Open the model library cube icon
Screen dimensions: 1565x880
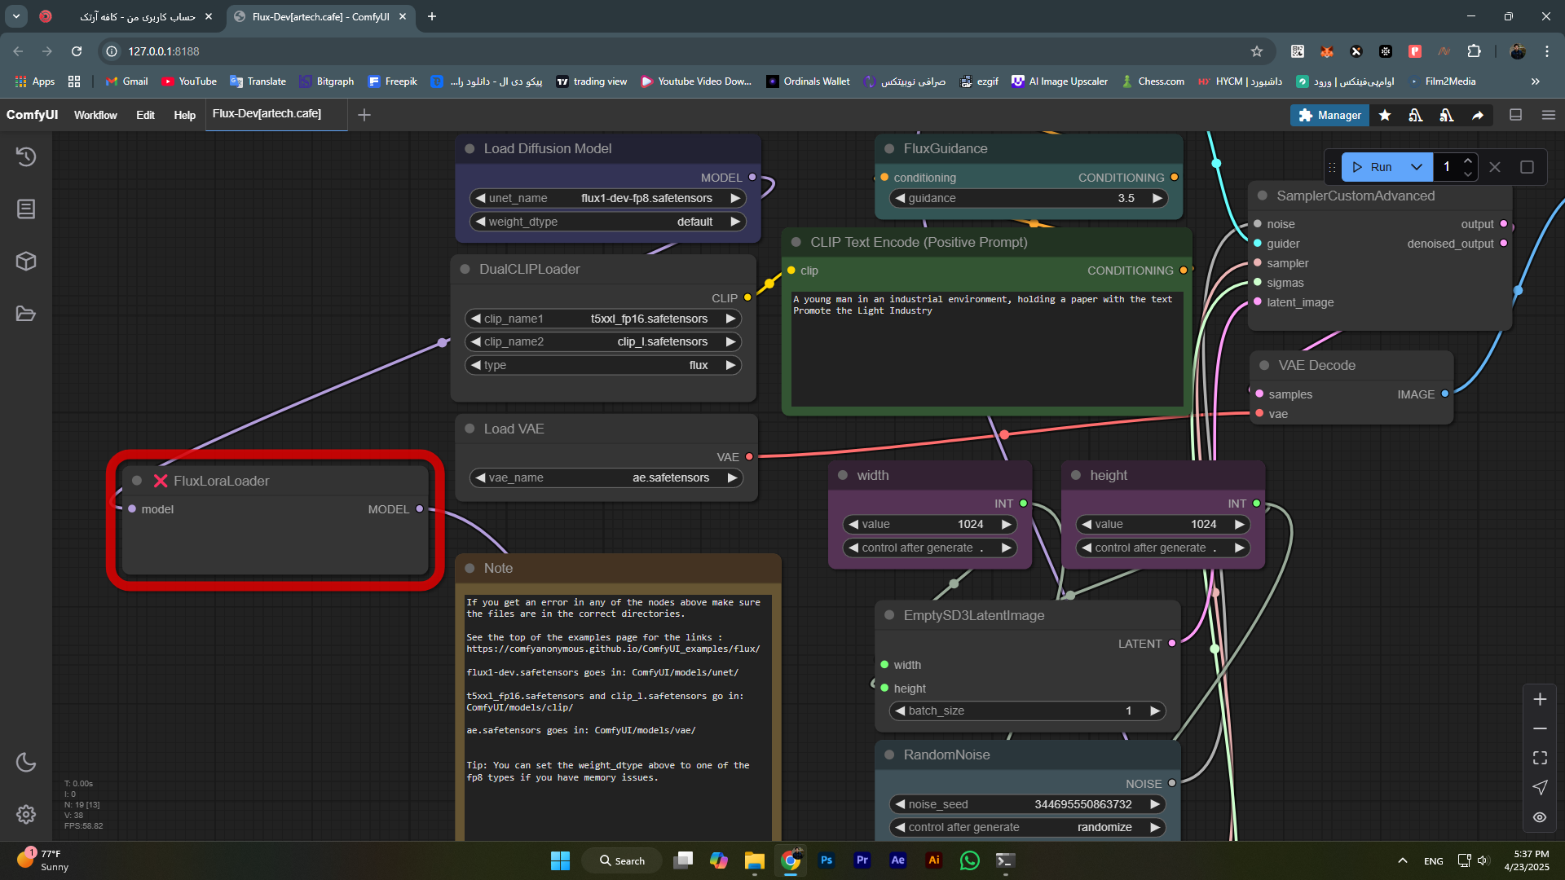pos(26,262)
